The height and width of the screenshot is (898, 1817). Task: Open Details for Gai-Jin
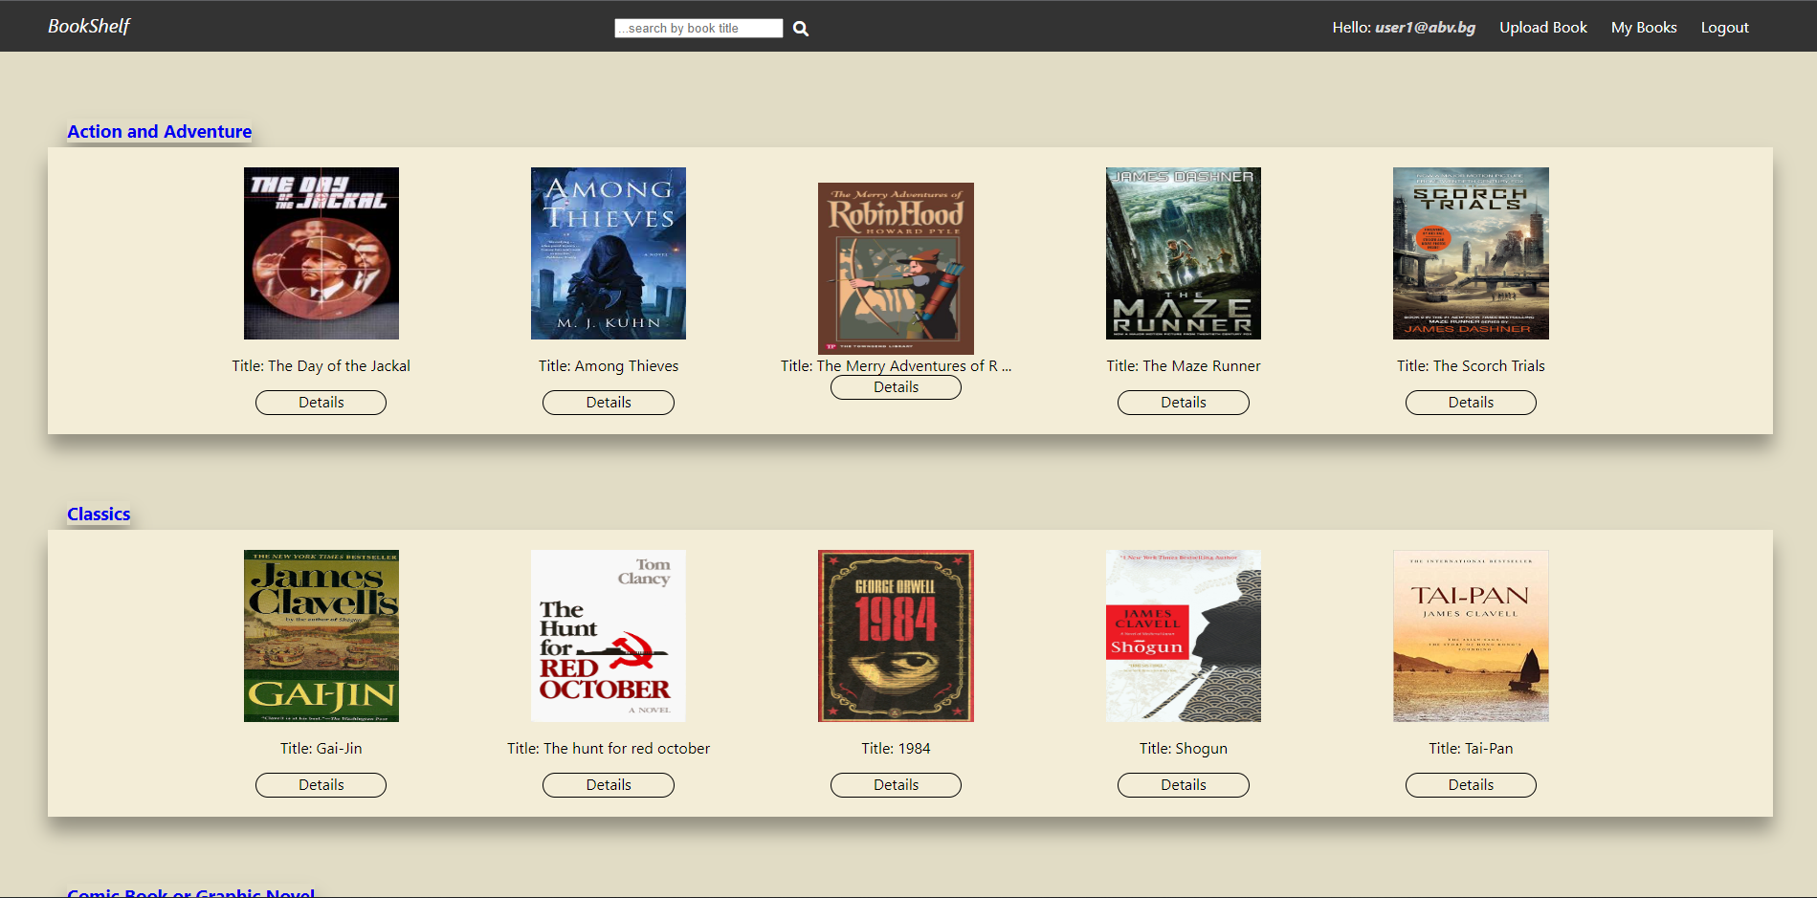(321, 785)
